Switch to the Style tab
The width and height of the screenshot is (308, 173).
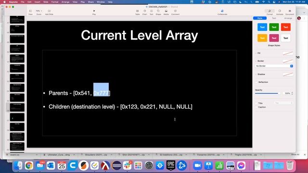tap(260, 18)
